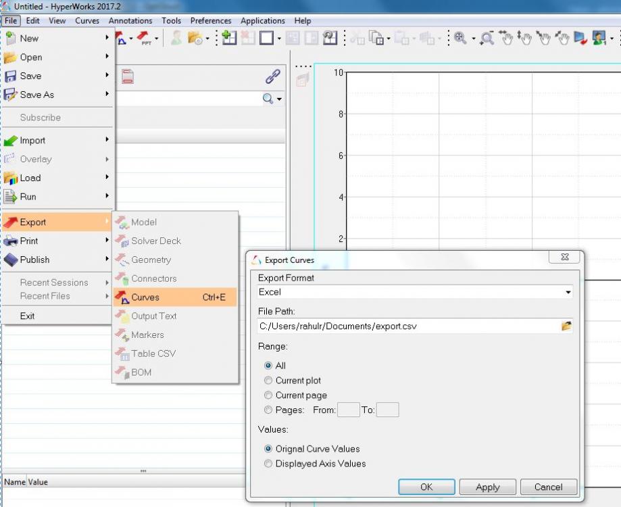The height and width of the screenshot is (507, 621).
Task: Click Cancel in Export Curves dialog
Action: (549, 487)
